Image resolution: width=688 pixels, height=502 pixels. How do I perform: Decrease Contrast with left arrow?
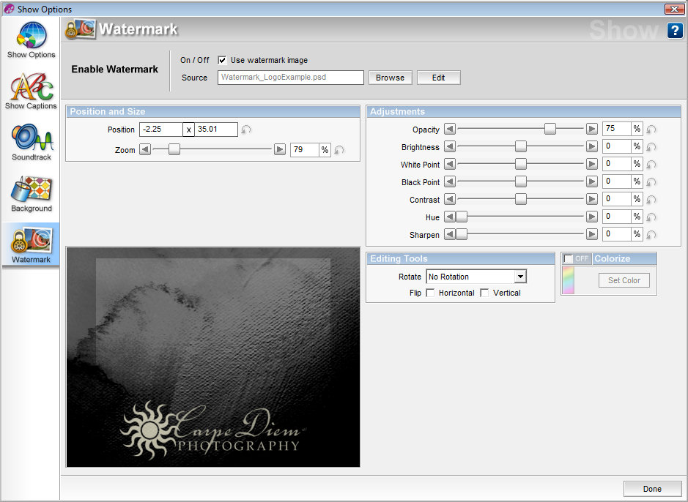450,199
